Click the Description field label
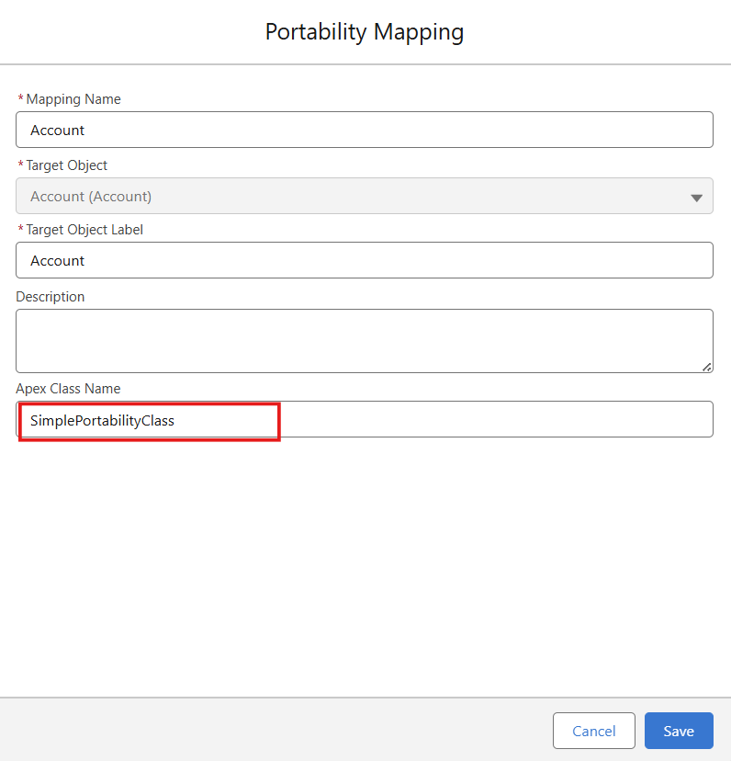 pyautogui.click(x=51, y=297)
